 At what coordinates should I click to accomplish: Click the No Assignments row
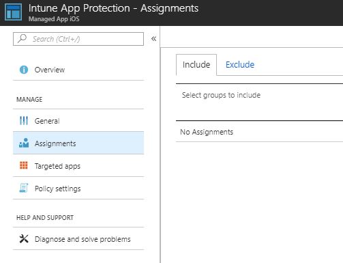[259, 132]
